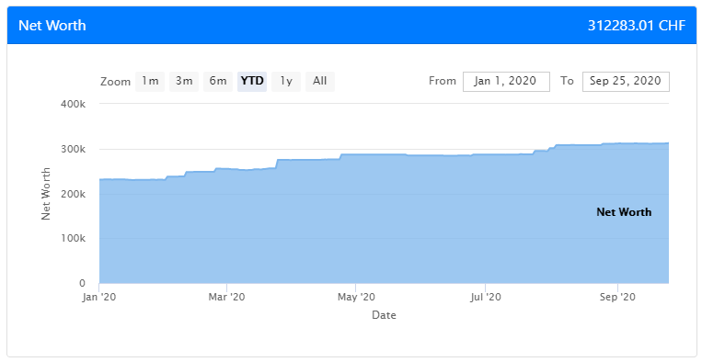702x362 pixels.
Task: Set zoom range to 1y
Action: pyautogui.click(x=286, y=82)
